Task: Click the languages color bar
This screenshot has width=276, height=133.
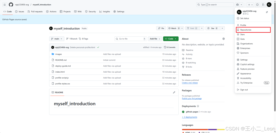Action: pyautogui.click(x=203, y=129)
